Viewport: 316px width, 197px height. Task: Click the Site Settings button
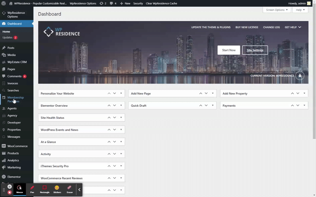pos(255,50)
